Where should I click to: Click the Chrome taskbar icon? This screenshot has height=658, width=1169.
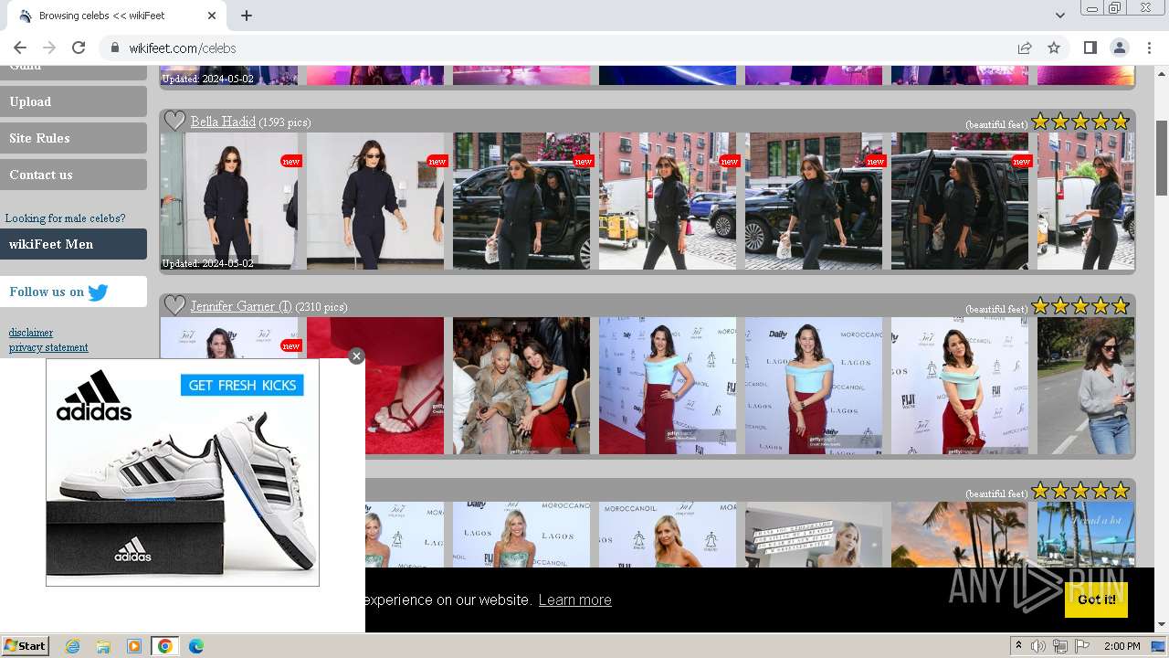(165, 646)
